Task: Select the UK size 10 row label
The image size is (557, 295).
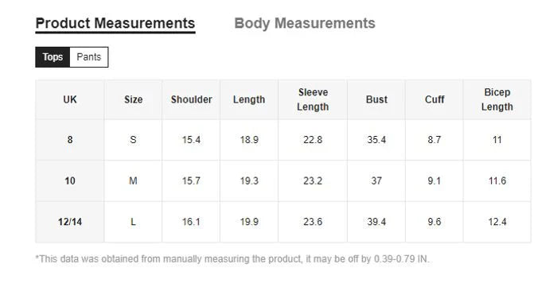Action: pos(70,181)
